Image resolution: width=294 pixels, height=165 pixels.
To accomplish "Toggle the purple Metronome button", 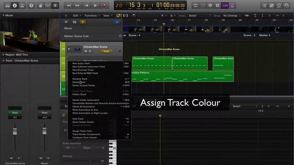I will 232,5.
